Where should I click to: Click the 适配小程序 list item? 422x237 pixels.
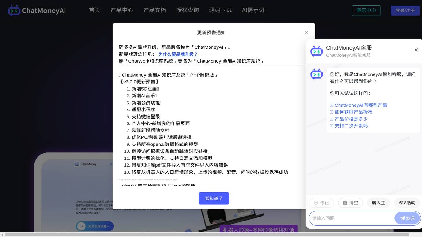[x=143, y=110]
